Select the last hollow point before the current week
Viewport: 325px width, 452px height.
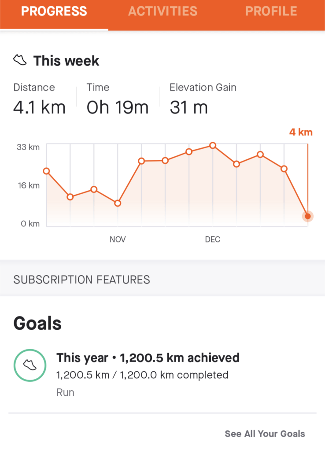[284, 169]
